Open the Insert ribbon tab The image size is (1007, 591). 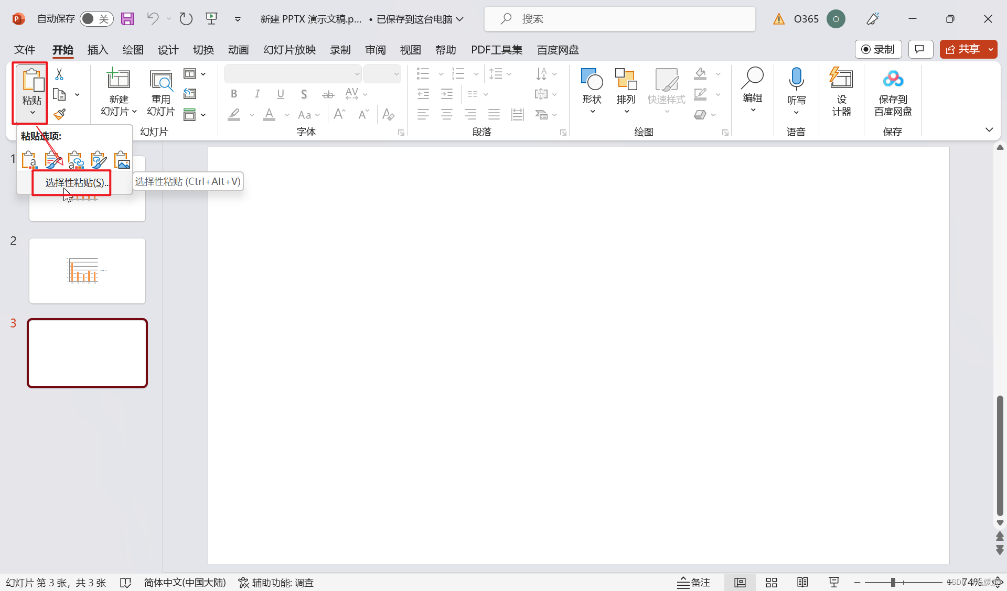(98, 50)
